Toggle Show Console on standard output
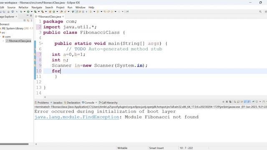The height and width of the screenshot is (150, 267). pos(245,102)
